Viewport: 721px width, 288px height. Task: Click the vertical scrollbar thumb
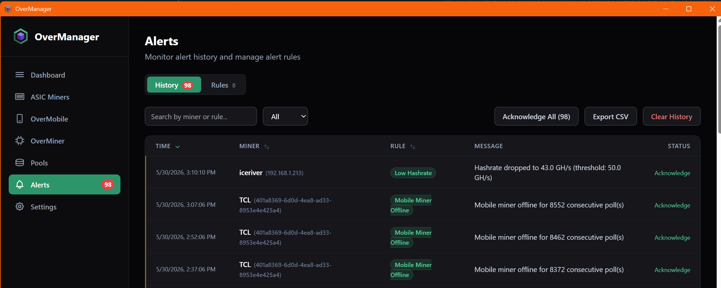click(x=719, y=79)
